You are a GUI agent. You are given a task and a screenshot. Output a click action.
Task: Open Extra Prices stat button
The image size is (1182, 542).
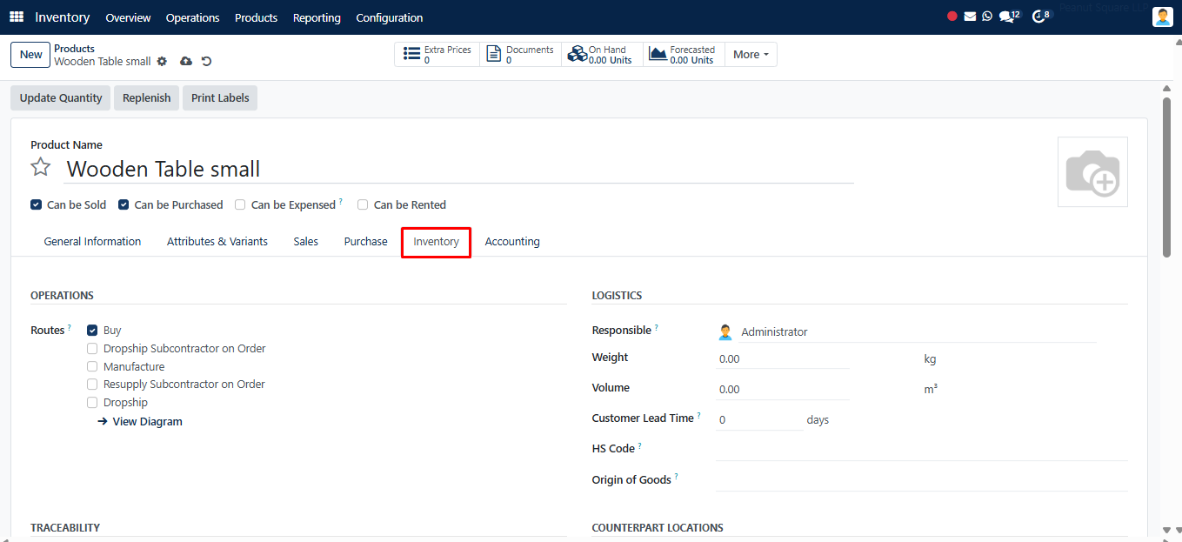point(437,55)
